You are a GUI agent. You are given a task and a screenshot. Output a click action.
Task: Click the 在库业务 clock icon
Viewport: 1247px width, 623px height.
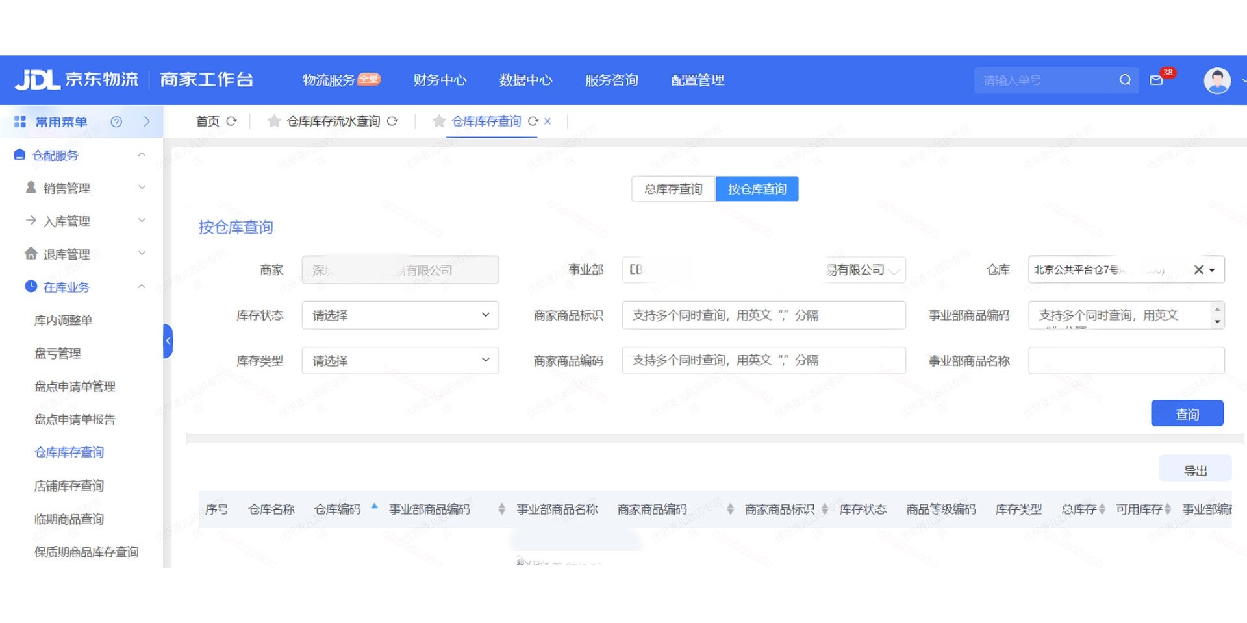[31, 286]
